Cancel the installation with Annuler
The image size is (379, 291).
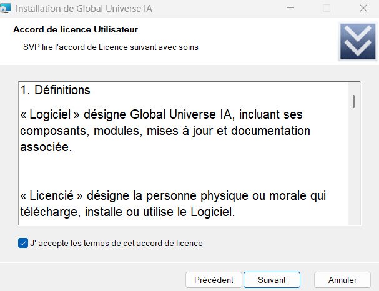[x=342, y=280]
